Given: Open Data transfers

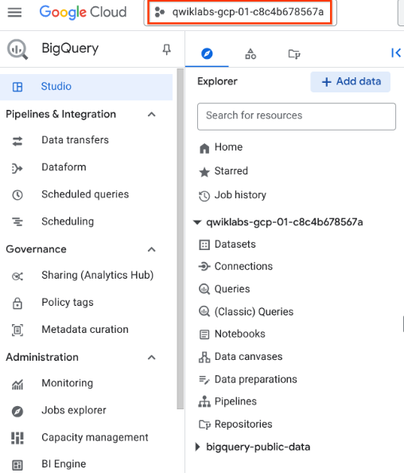Looking at the screenshot, I should click(x=75, y=140).
